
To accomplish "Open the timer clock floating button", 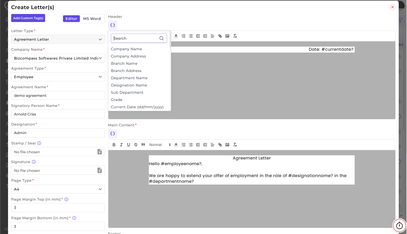I will point(399,225).
